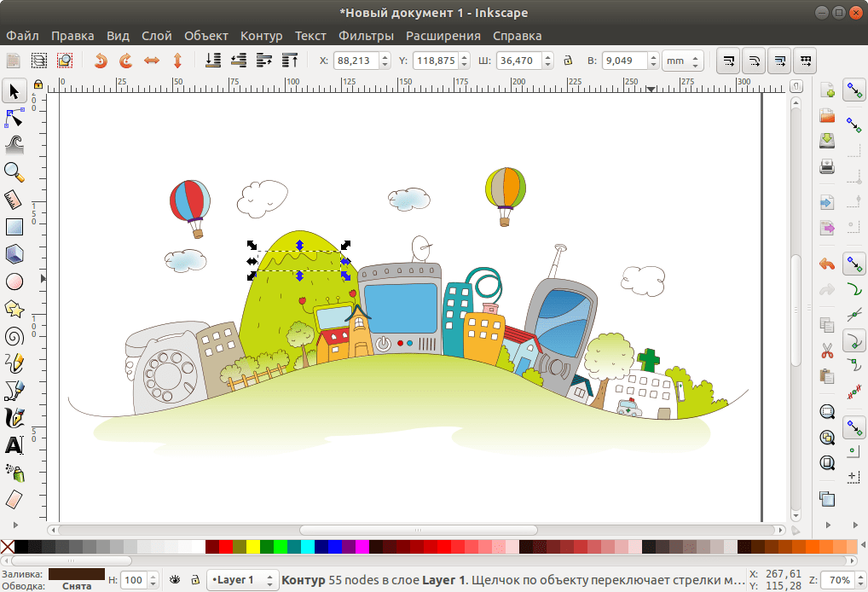Select the Node editing tool
Screen dimensions: 868x592
tap(14, 118)
